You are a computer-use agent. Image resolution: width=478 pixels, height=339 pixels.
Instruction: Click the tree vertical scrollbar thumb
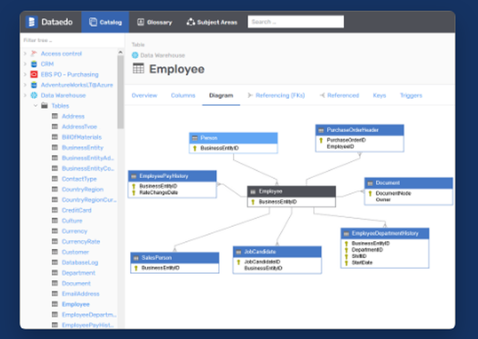point(120,92)
